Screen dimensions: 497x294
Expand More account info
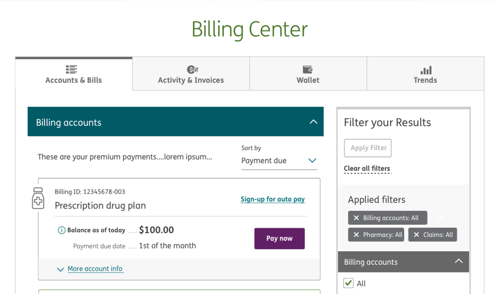coord(95,269)
